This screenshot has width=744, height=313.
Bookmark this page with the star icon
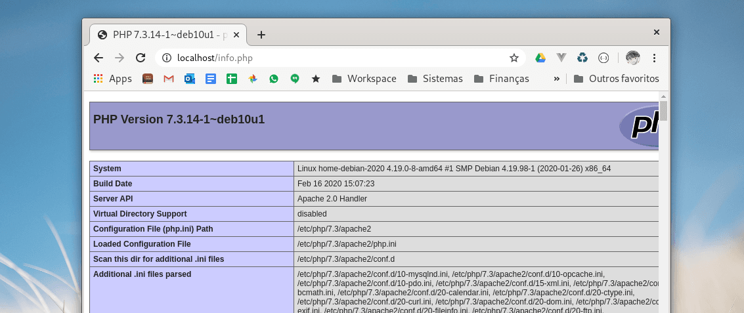514,58
